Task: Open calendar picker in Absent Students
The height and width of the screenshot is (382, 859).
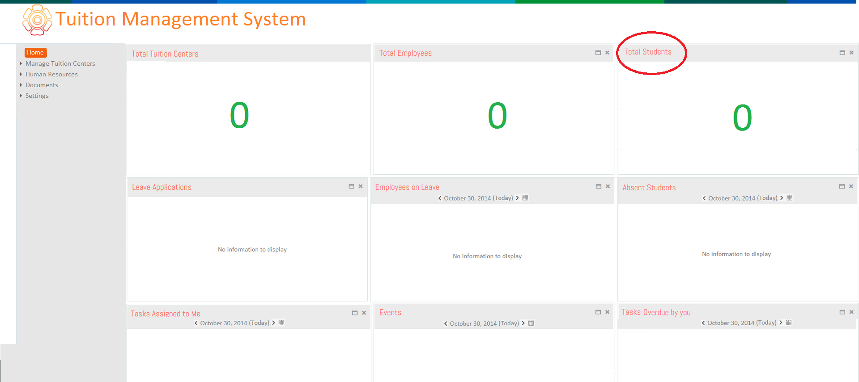Action: [x=790, y=198]
